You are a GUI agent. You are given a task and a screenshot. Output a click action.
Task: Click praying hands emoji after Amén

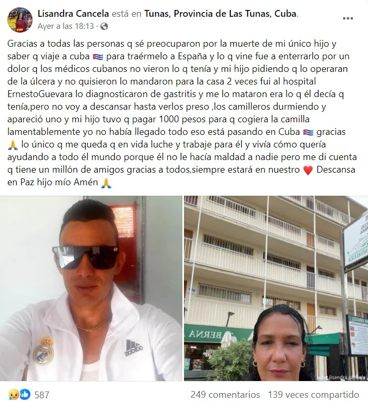click(x=106, y=183)
